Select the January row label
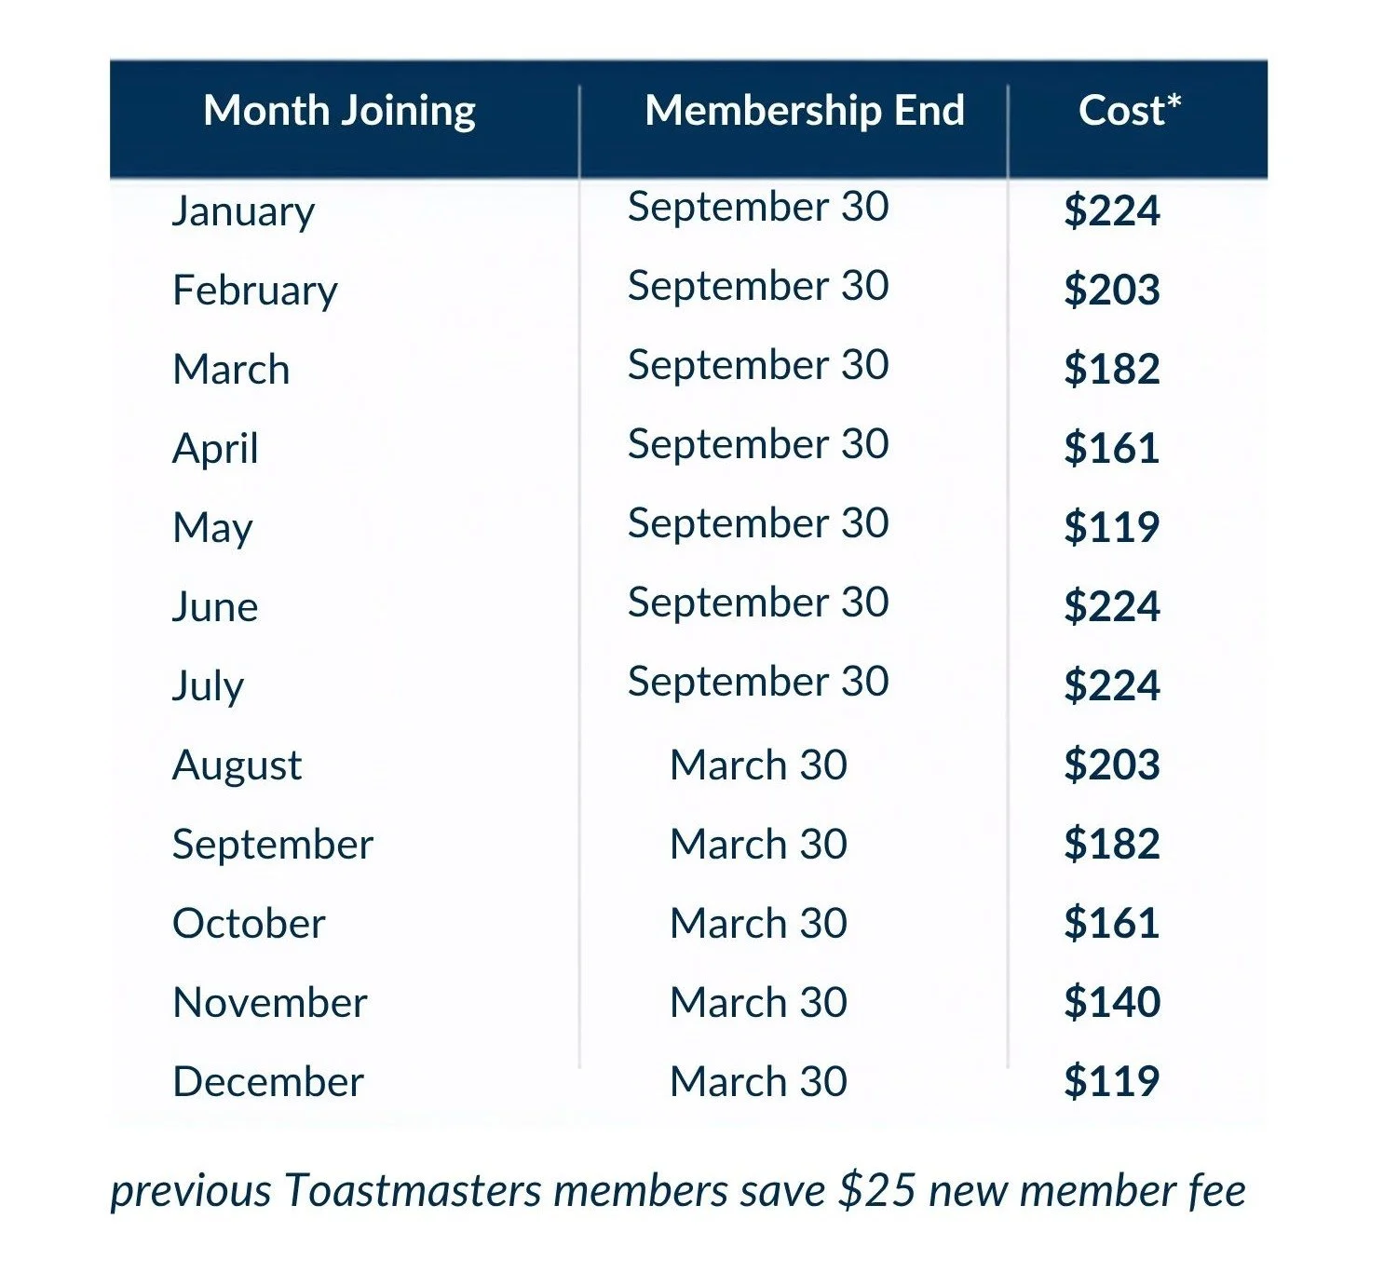1384x1273 pixels. [243, 212]
